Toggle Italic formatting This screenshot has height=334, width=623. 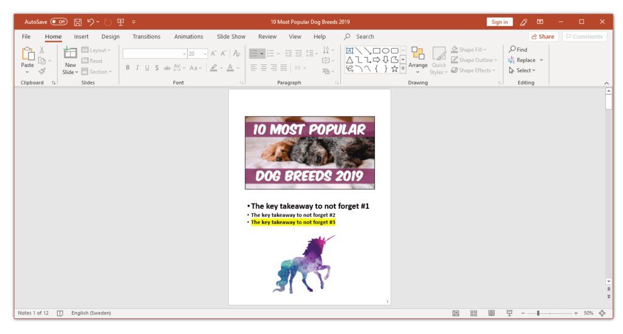point(137,68)
